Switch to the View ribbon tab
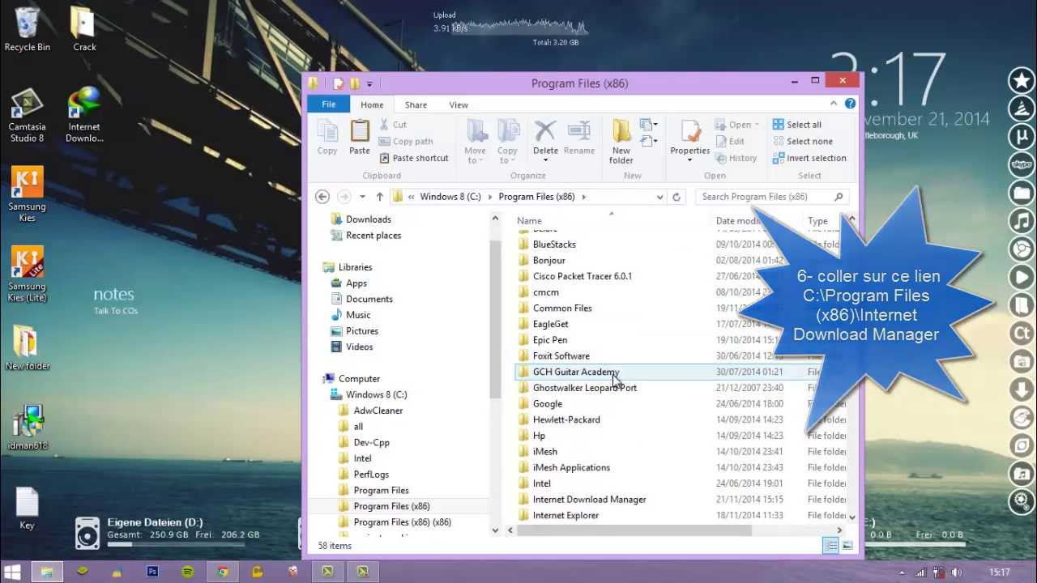This screenshot has width=1037, height=583. point(459,104)
